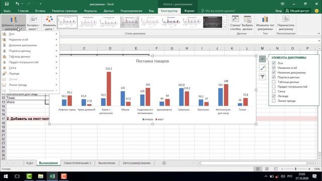Expand the Предел погрешностей submenu
Viewport: 322px width, 181px height.
(30, 62)
